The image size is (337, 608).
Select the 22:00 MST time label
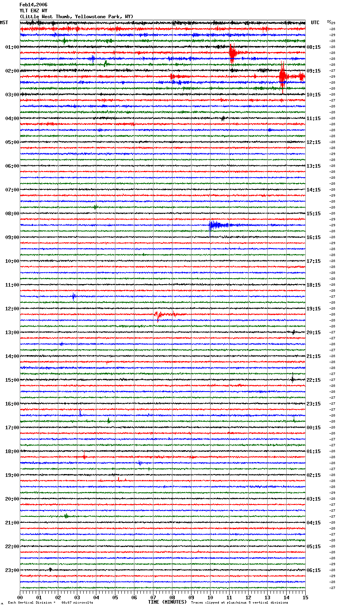pyautogui.click(x=12, y=547)
